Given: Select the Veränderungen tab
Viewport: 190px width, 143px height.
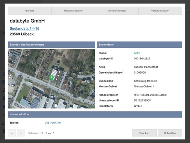Looking at the screenshot, I should 160,11.
